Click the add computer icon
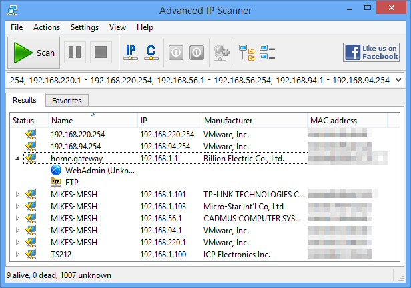 (x=222, y=53)
